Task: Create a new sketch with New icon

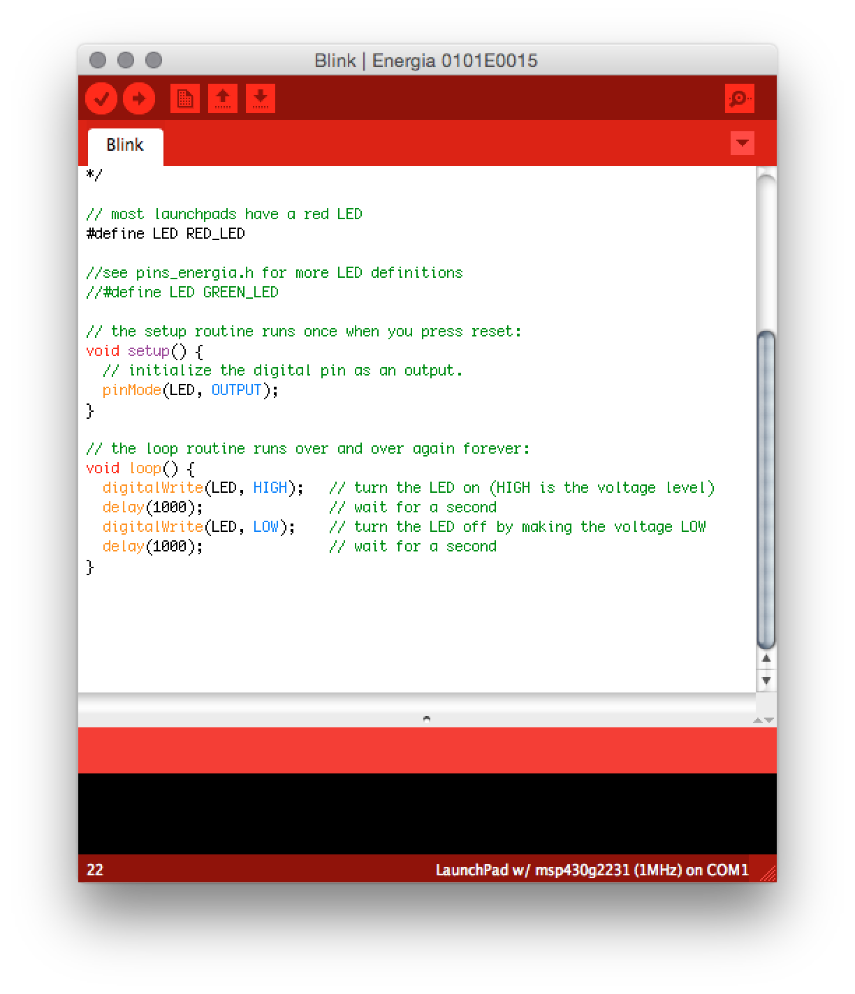Action: coord(185,98)
